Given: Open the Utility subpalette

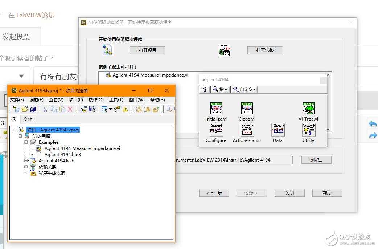Looking at the screenshot, I should point(309,130).
